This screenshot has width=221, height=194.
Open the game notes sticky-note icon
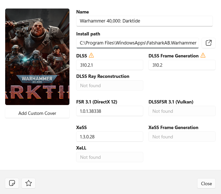12,183
